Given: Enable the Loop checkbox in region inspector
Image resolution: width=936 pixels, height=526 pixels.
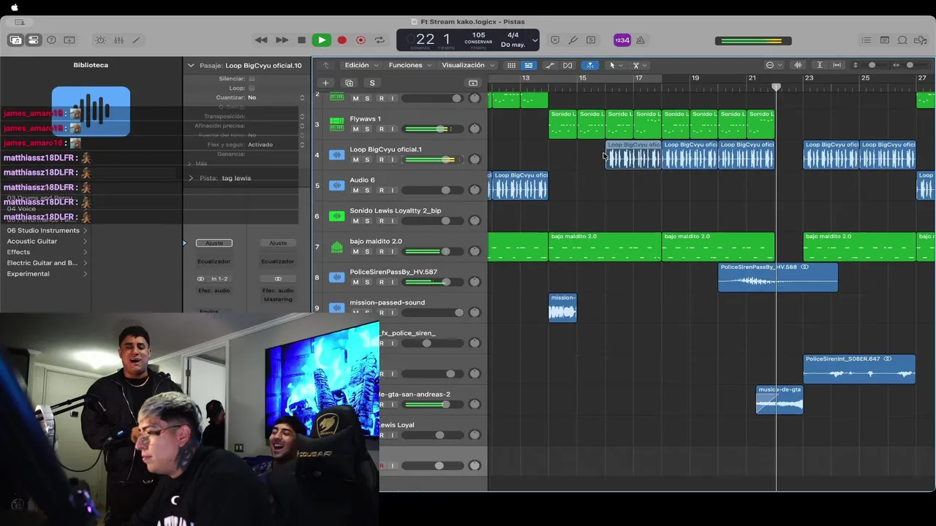Looking at the screenshot, I should click(252, 88).
